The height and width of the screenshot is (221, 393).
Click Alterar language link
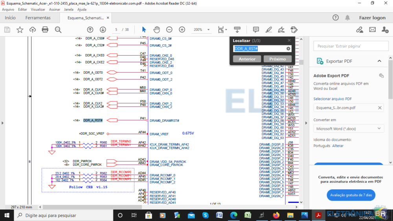(338, 146)
